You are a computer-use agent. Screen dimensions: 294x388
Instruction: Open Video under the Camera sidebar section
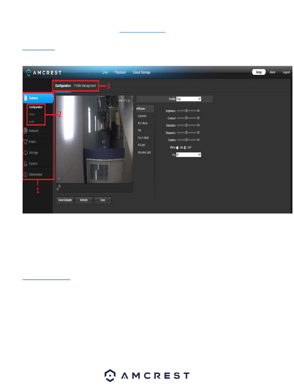click(32, 114)
